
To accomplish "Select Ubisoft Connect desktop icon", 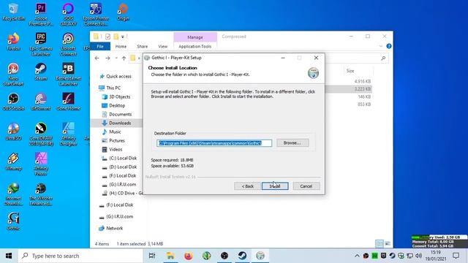I will click(x=68, y=44).
